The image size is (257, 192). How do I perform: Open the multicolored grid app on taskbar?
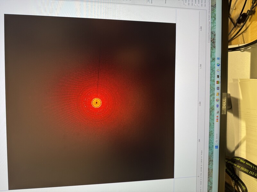click(x=218, y=83)
